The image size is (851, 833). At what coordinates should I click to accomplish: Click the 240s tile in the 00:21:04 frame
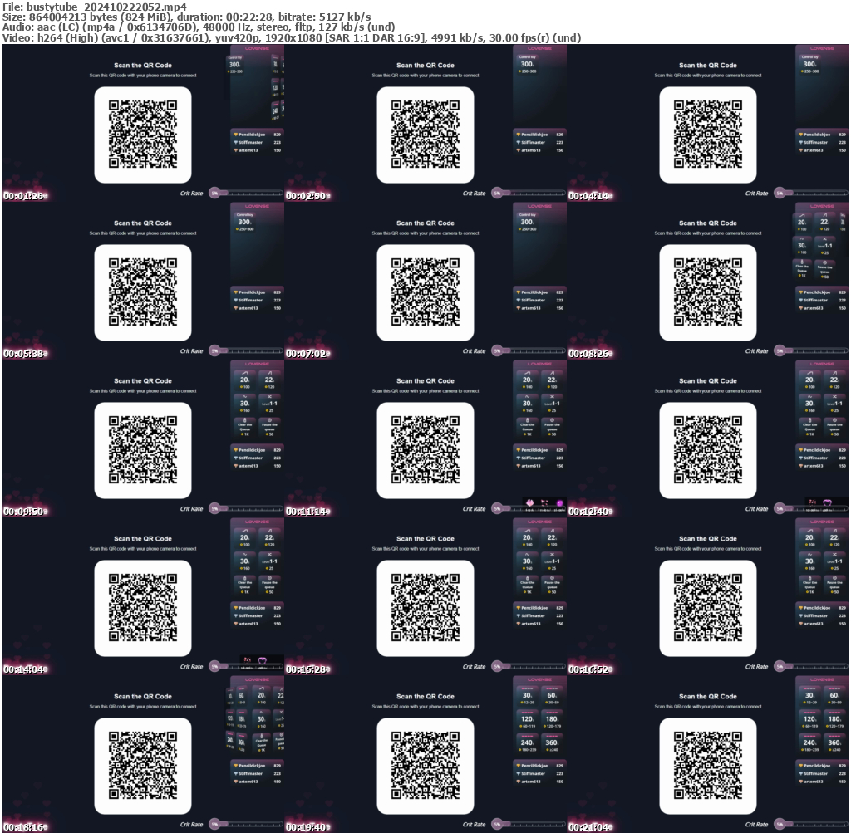coord(809,743)
